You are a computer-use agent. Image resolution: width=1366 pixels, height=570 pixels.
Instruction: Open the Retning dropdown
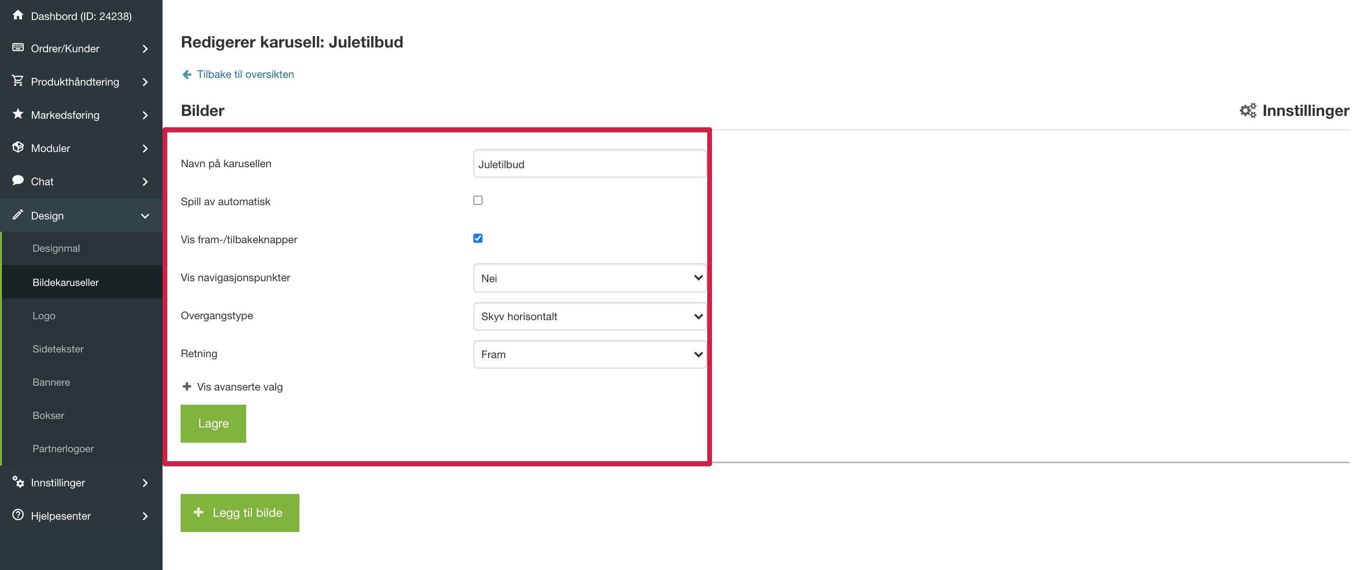click(x=590, y=354)
